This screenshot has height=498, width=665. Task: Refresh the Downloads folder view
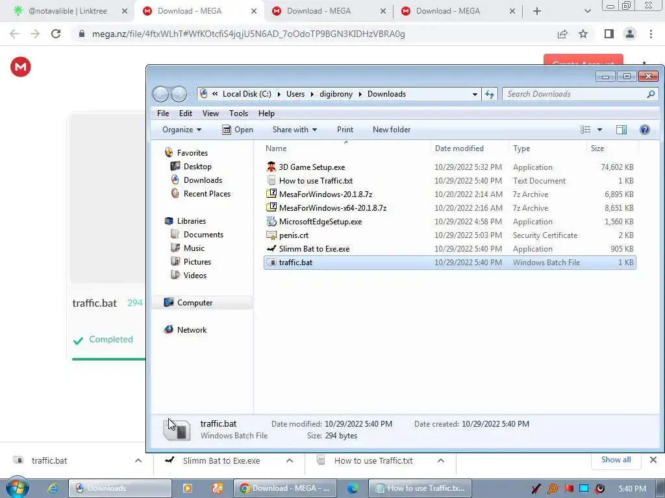[490, 94]
